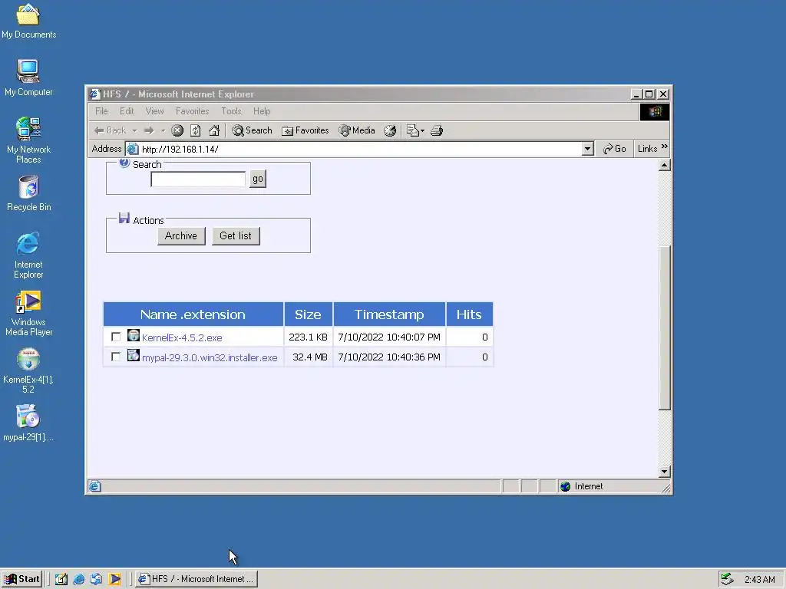Click the Forward arrow in IE toolbar

click(x=149, y=130)
